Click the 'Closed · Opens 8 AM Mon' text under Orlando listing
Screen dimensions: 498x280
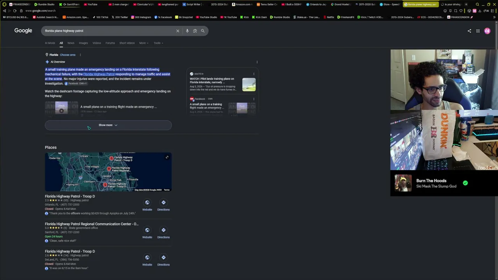(x=60, y=209)
